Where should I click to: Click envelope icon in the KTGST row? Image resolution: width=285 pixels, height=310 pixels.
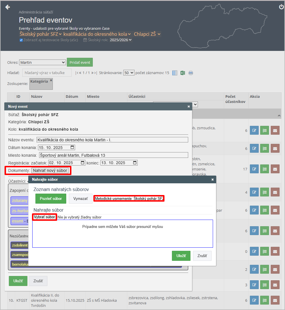(x=275, y=301)
